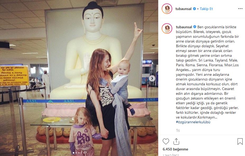Follow the account via Takip Et
The height and width of the screenshot is (156, 245).
point(206,9)
